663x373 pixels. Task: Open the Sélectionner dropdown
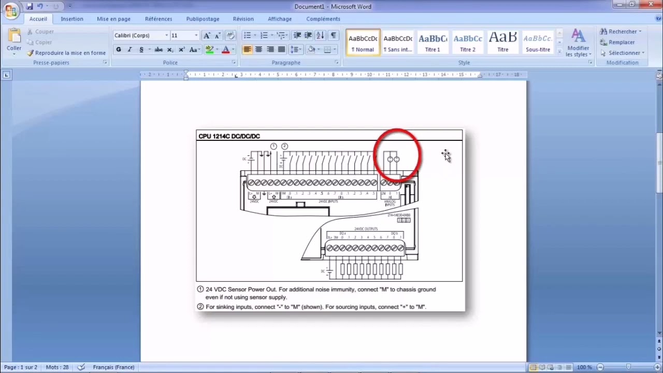pyautogui.click(x=622, y=53)
